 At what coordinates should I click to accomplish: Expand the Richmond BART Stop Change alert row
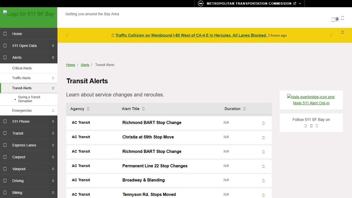[x=263, y=123]
